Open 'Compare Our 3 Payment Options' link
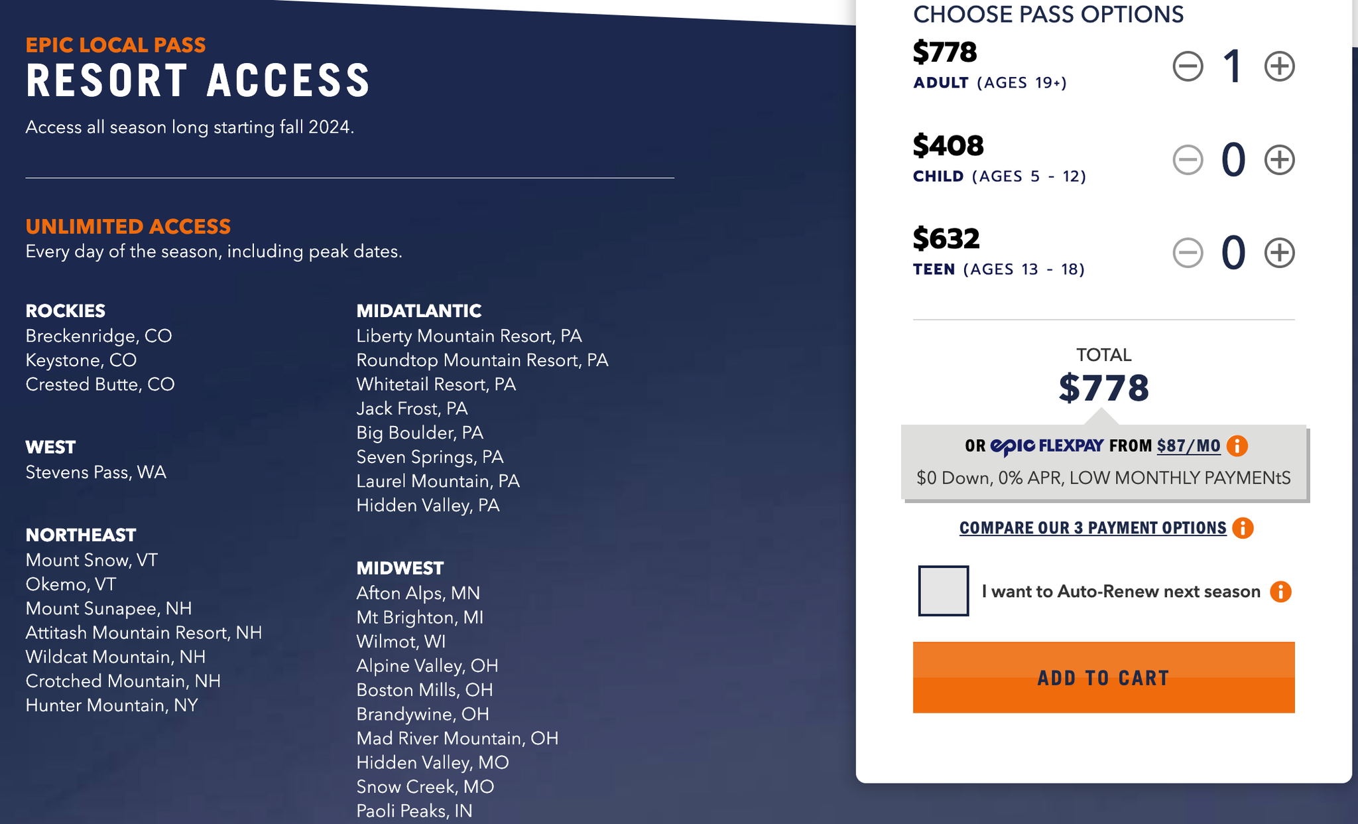1358x824 pixels. click(x=1092, y=528)
